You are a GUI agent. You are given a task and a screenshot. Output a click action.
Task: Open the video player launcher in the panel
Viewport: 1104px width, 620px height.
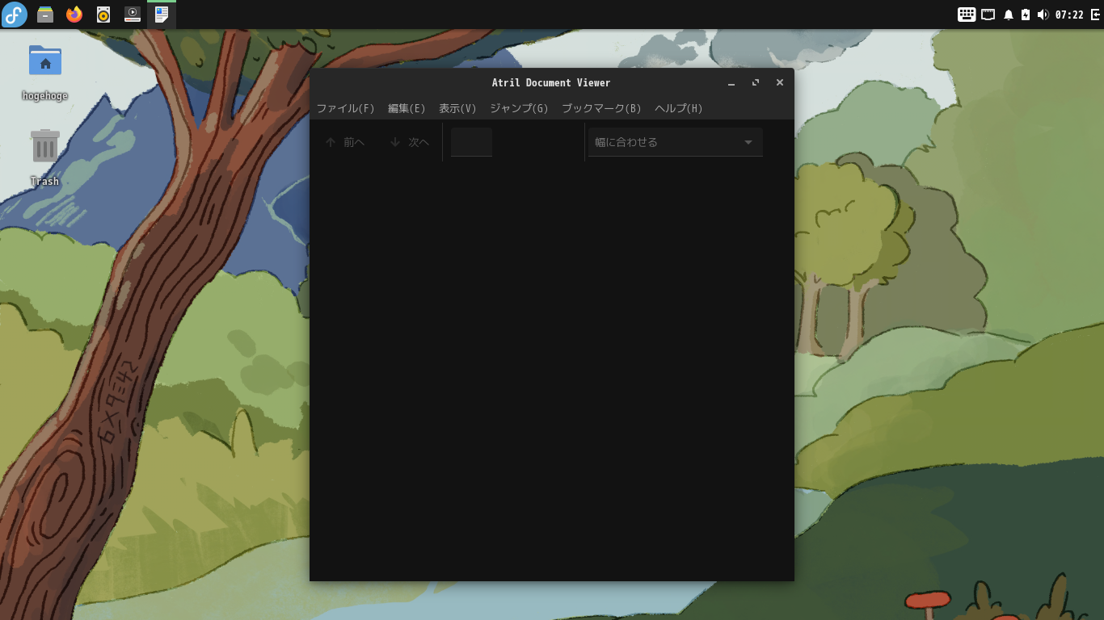point(133,15)
